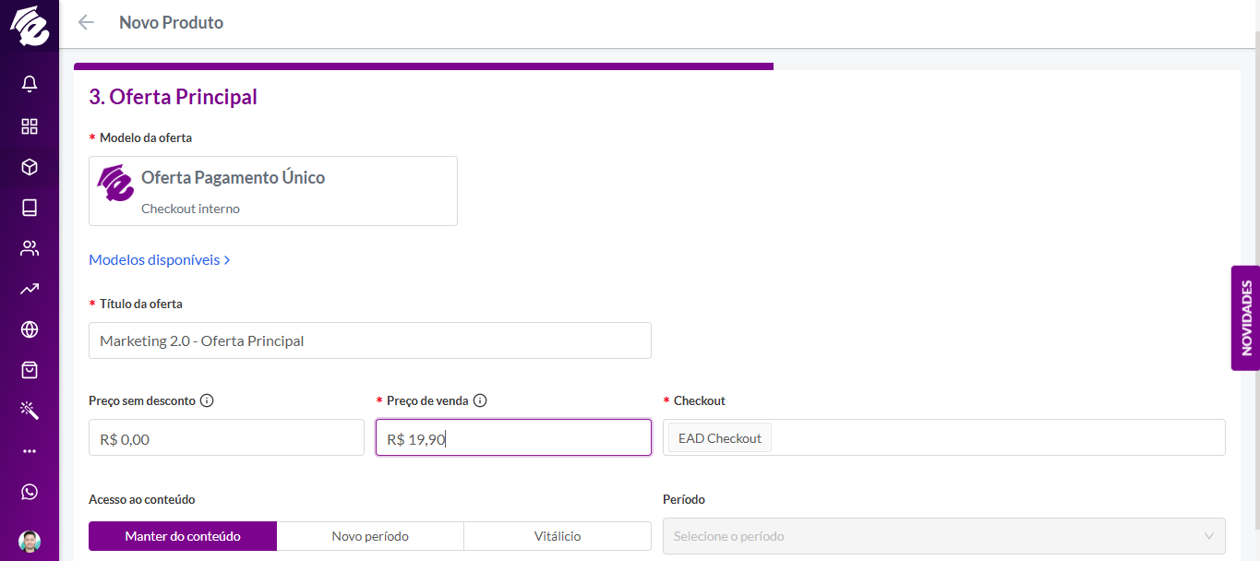Viewport: 1260px width, 561px height.
Task: Go back using the arrow beside Novo Produto
Action: [86, 22]
